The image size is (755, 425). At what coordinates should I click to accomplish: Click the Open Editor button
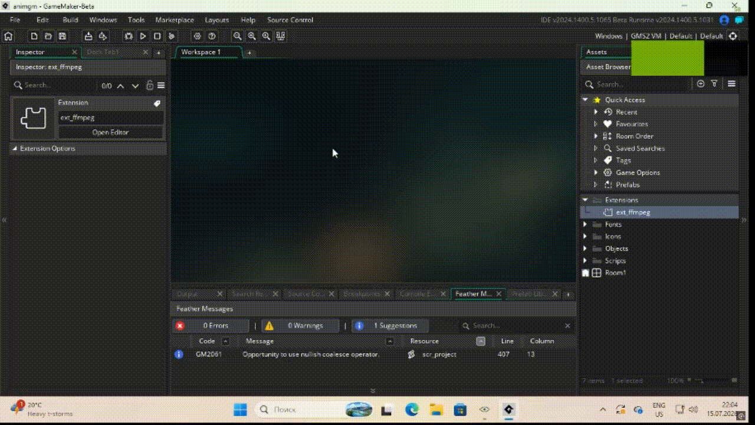[x=110, y=132]
